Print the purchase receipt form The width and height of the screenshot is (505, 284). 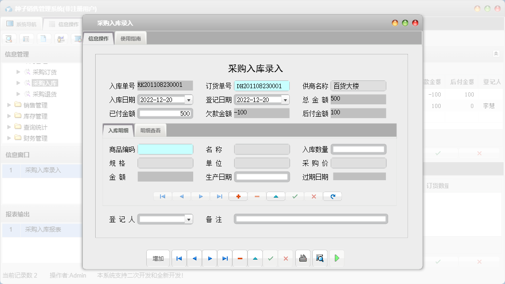tap(303, 258)
